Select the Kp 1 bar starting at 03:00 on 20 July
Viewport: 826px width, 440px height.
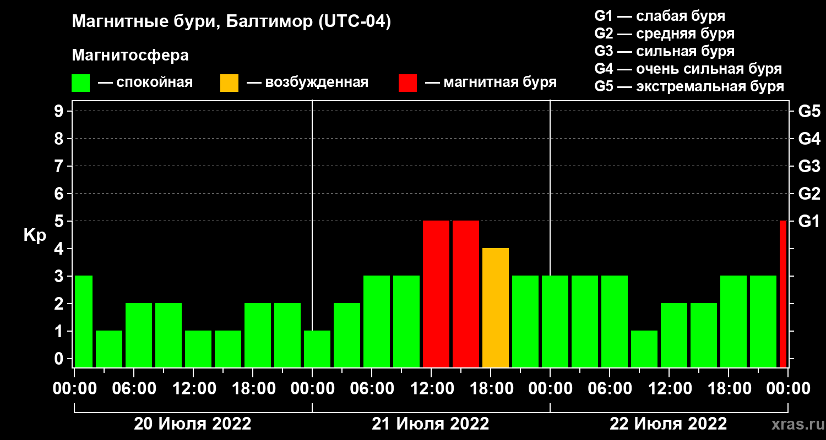pyautogui.click(x=109, y=349)
